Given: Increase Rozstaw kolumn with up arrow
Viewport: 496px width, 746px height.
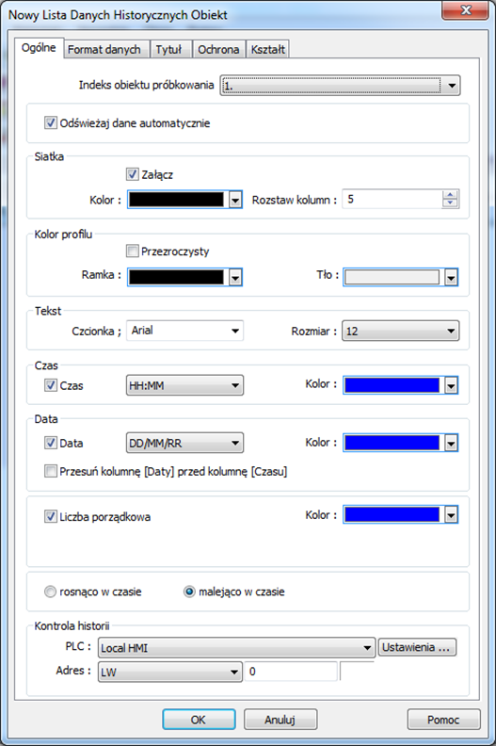Looking at the screenshot, I should coord(450,195).
